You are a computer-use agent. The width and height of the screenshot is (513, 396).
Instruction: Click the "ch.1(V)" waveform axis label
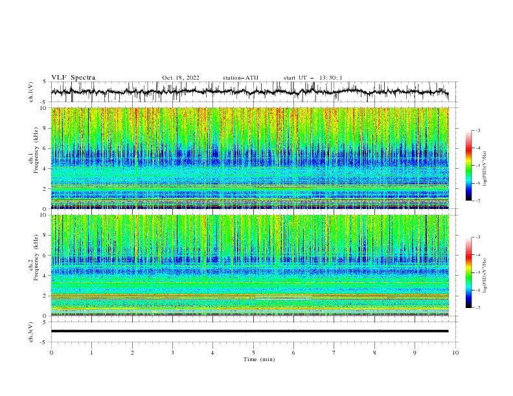(x=31, y=92)
